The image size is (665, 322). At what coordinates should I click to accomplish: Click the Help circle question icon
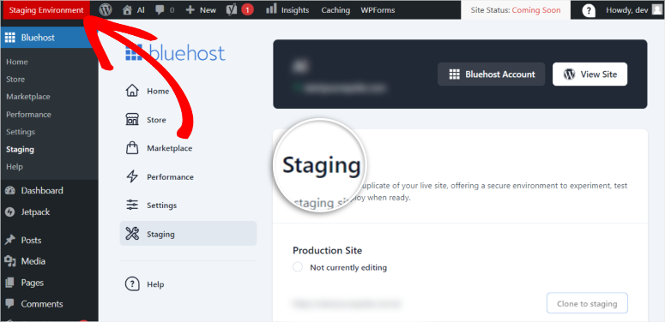tap(132, 284)
